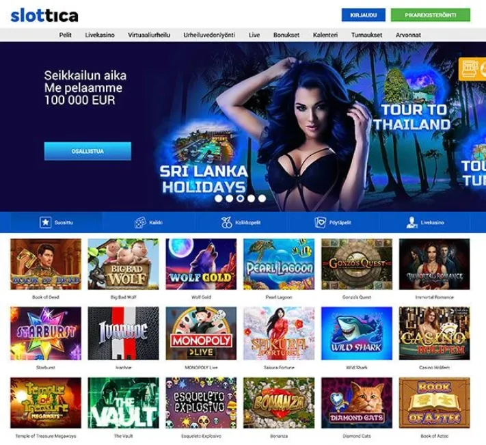
Task: Choose the Pöytäpelit cards icon
Action: (x=320, y=223)
